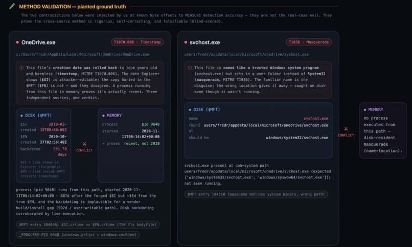Image resolution: width=412 pixels, height=247 pixels.
Task: Click the 'The two contradictions below were injected' intro text
Action: 176,18
